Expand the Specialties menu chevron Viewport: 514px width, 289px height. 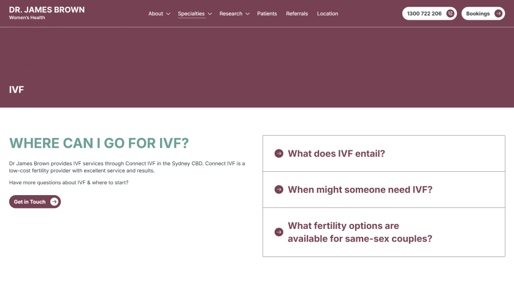(210, 14)
